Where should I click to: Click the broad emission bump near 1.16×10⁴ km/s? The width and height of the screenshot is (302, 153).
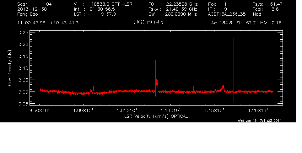[223, 88]
